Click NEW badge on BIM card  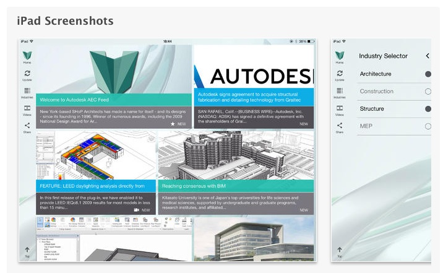pyautogui.click(x=304, y=210)
